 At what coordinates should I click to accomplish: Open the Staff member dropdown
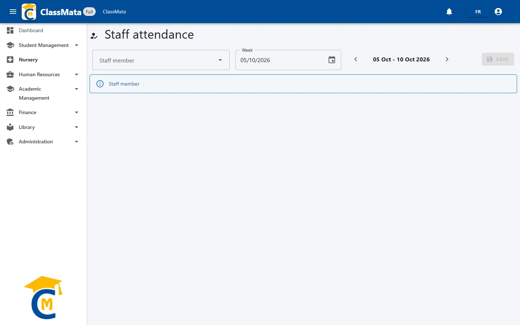pyautogui.click(x=161, y=60)
